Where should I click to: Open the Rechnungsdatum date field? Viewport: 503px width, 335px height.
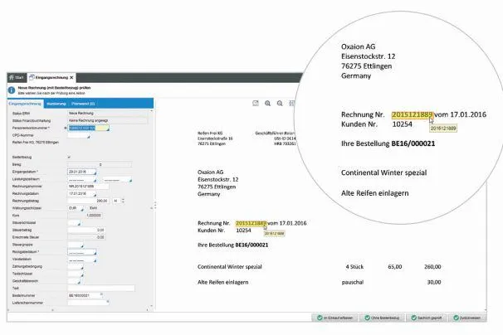[82, 194]
